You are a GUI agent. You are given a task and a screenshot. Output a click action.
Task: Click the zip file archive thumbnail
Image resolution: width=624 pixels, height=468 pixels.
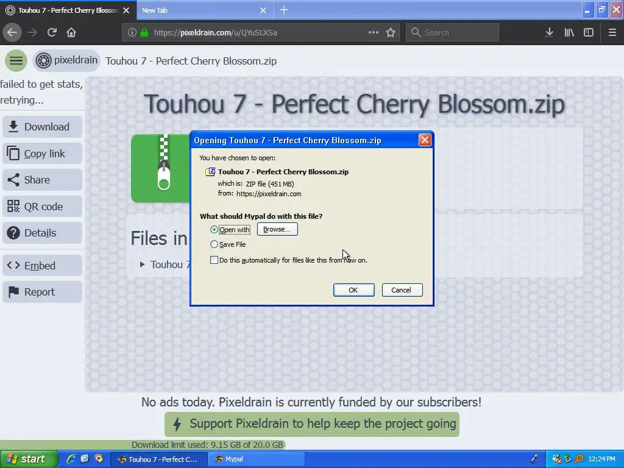161,168
